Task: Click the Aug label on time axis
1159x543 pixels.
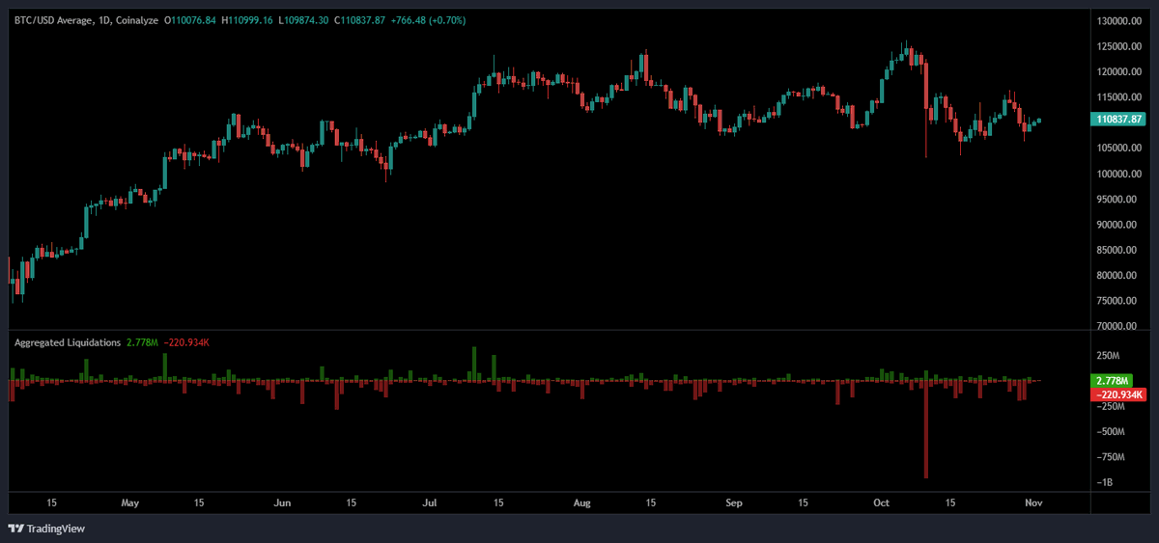Action: click(581, 502)
